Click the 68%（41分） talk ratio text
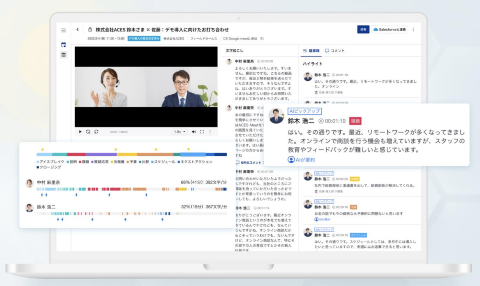This screenshot has height=286, width=480. tap(192, 182)
